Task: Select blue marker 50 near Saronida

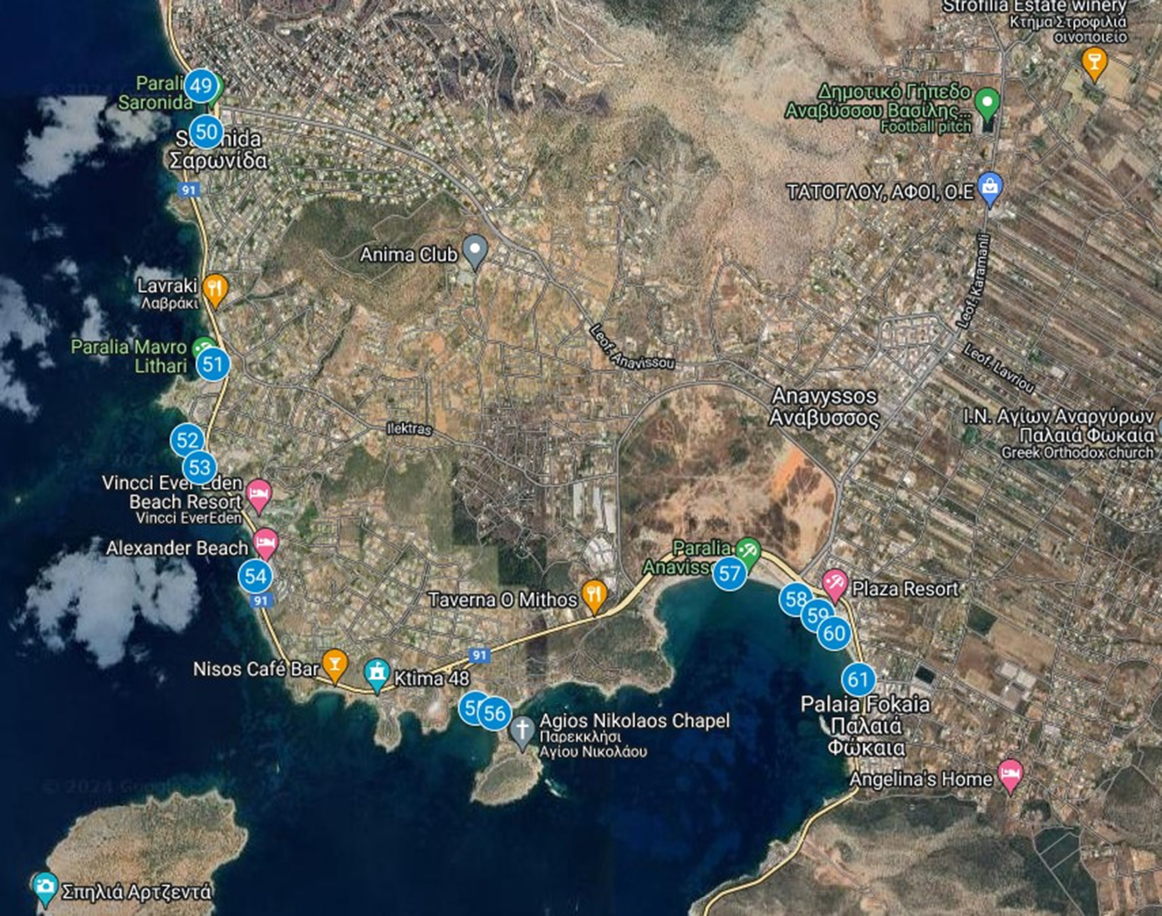Action: [x=206, y=131]
